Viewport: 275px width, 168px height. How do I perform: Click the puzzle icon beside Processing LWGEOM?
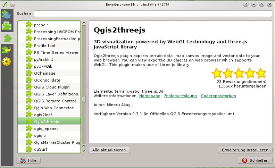pos(29,32)
